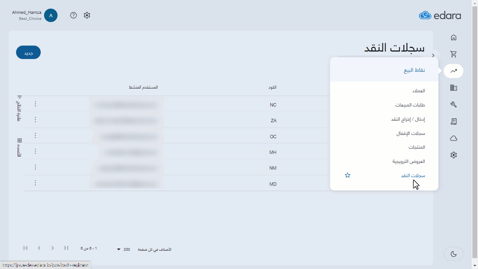
Task: Open the warehouse building sidebar icon
Action: [x=453, y=88]
